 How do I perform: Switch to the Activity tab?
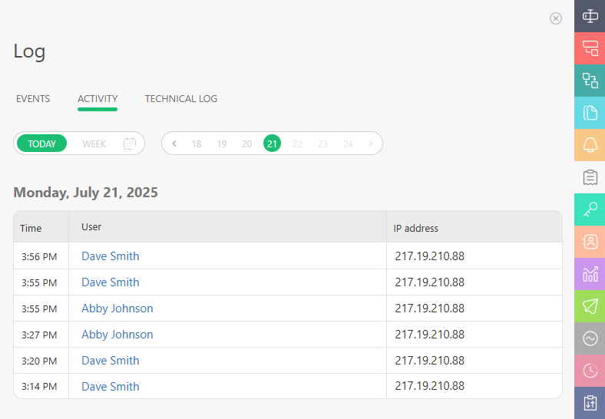tap(98, 99)
